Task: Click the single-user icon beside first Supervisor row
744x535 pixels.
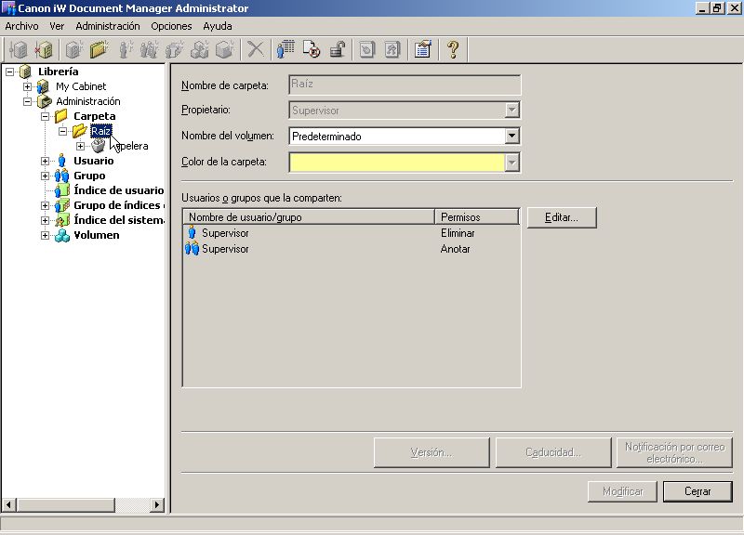Action: click(x=193, y=233)
